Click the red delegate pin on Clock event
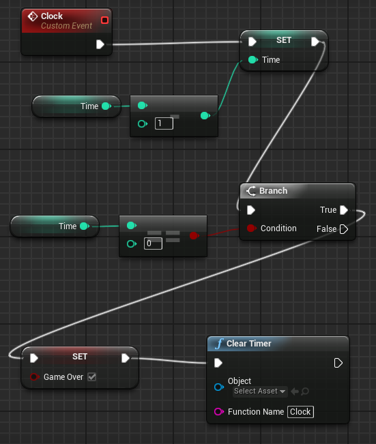 pyautogui.click(x=104, y=20)
